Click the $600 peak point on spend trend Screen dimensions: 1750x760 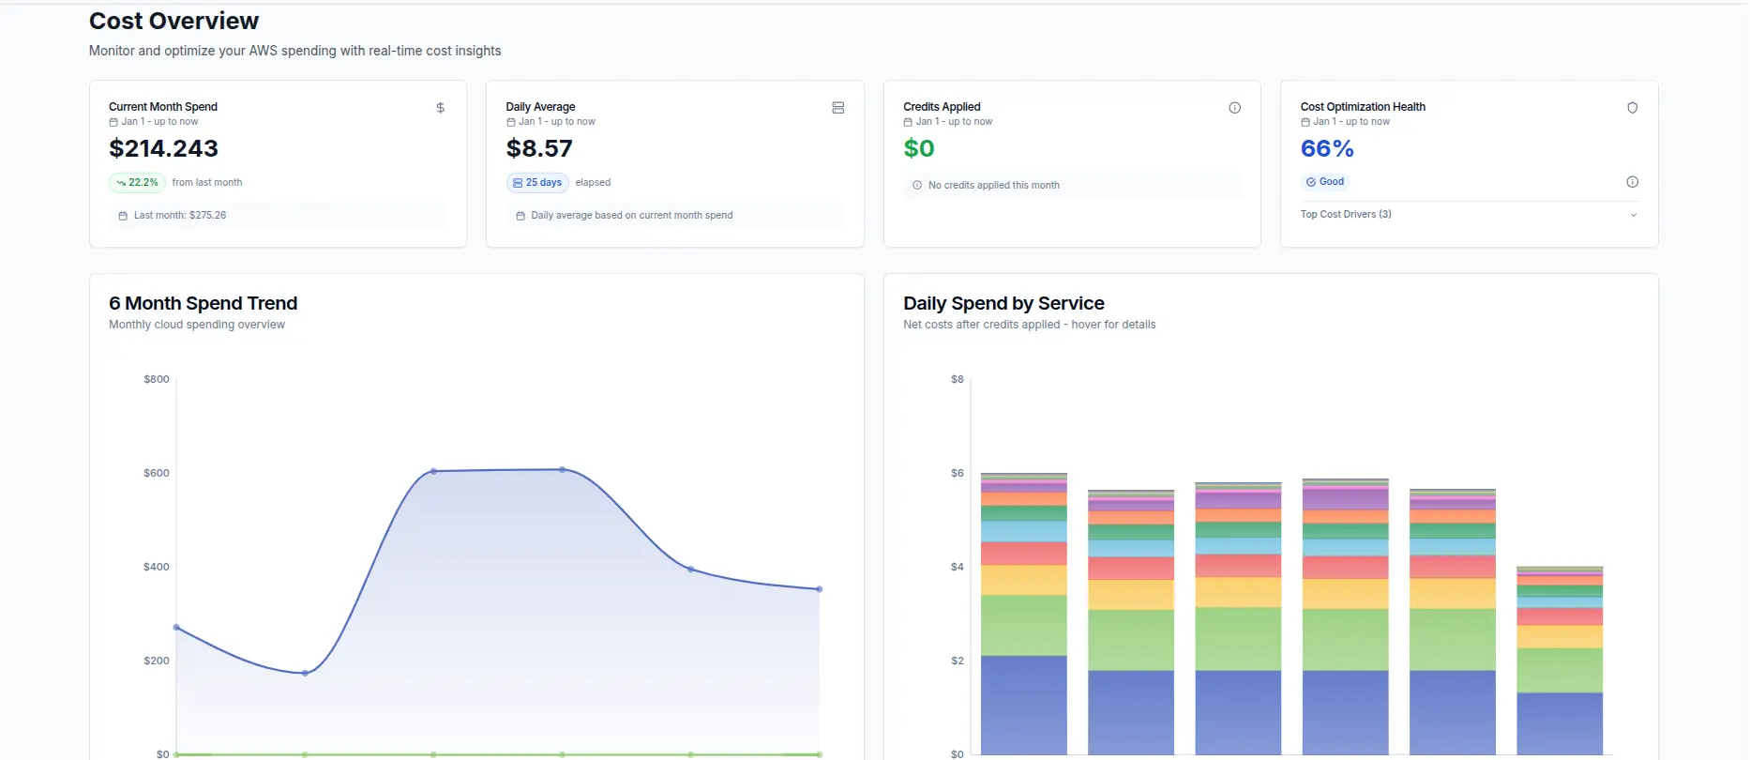click(562, 469)
